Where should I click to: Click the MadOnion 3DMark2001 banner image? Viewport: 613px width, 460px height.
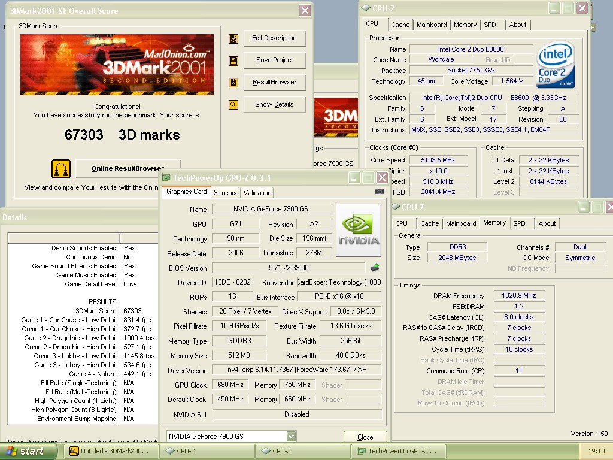tap(117, 64)
